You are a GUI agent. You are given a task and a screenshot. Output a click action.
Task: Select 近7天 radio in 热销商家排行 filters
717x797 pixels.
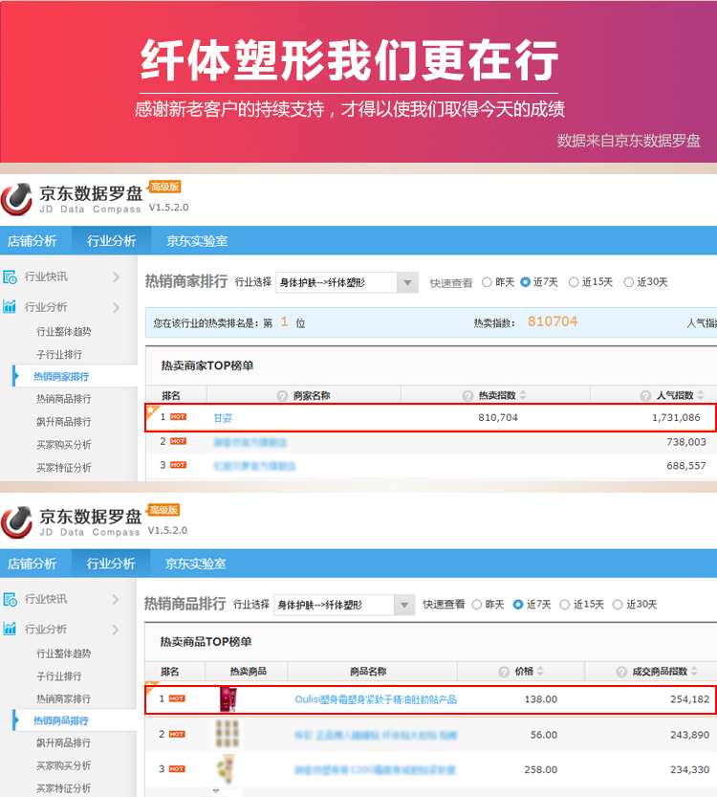[526, 282]
